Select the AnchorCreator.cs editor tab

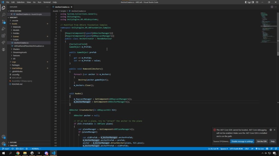(62, 7)
